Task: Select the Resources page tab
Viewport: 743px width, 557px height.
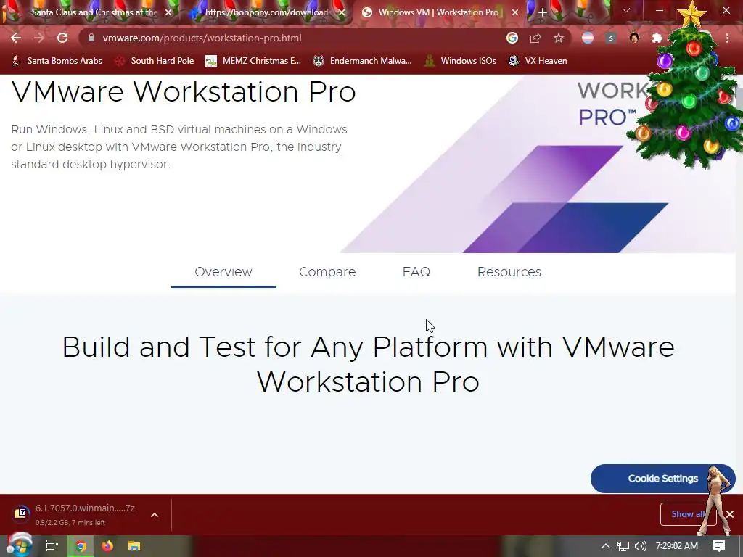Action: 509,272
